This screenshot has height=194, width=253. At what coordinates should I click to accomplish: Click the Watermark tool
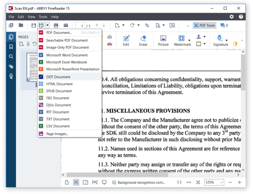coord(182,41)
